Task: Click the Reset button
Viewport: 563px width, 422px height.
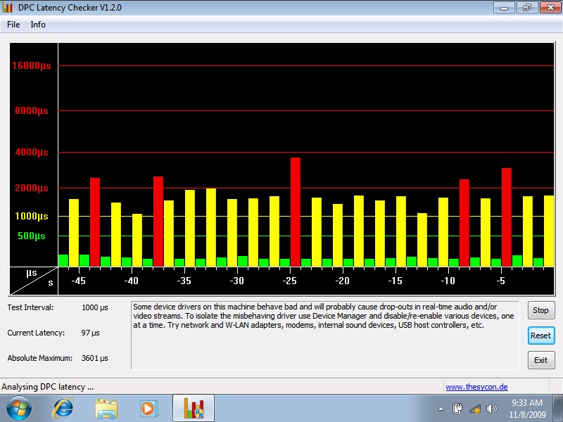Action: coord(540,335)
